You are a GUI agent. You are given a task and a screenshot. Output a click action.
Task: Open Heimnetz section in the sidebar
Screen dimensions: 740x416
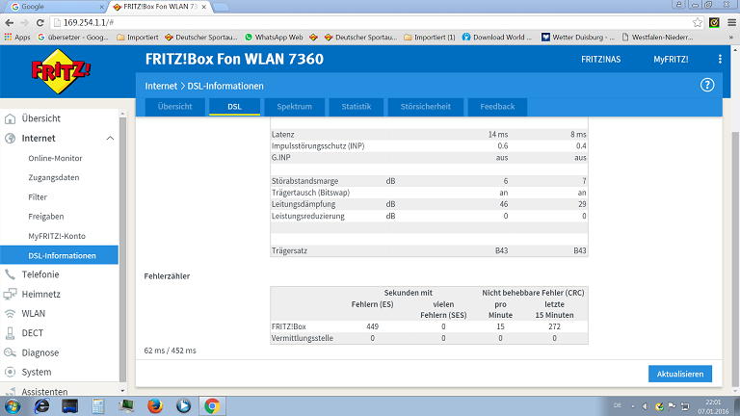[40, 294]
